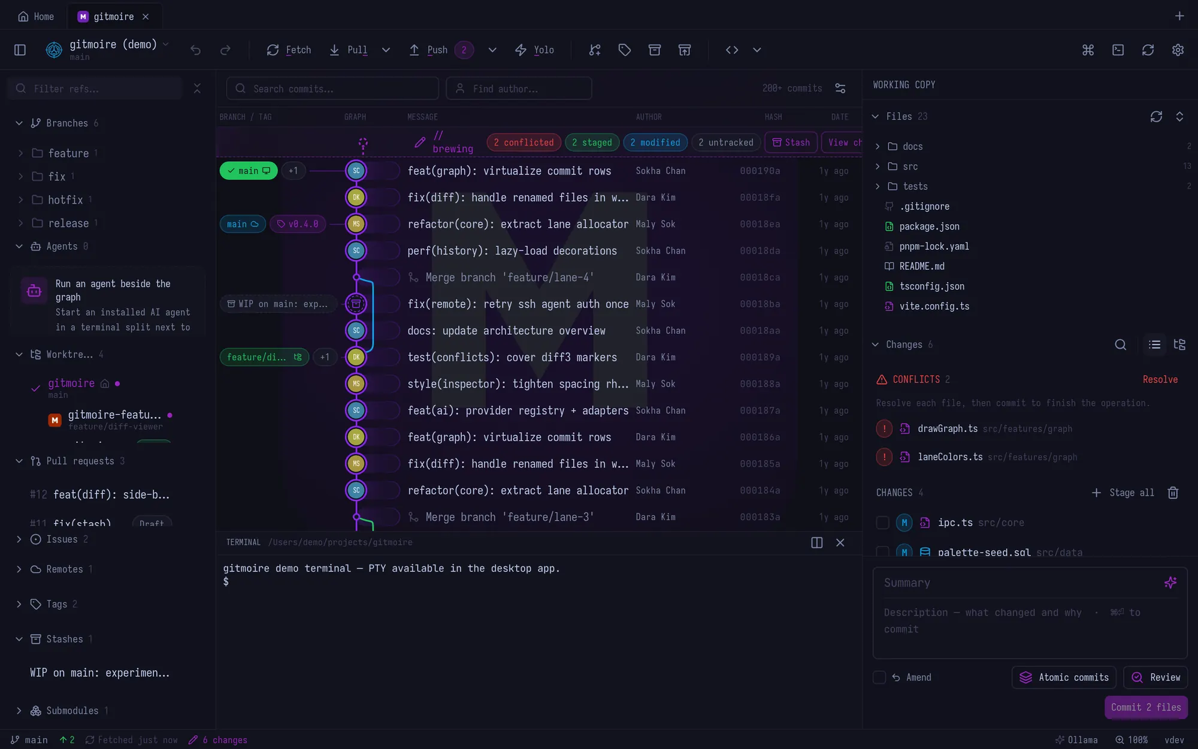Check the palette-seed.sql file checkbox
Image resolution: width=1198 pixels, height=749 pixels.
pyautogui.click(x=882, y=552)
